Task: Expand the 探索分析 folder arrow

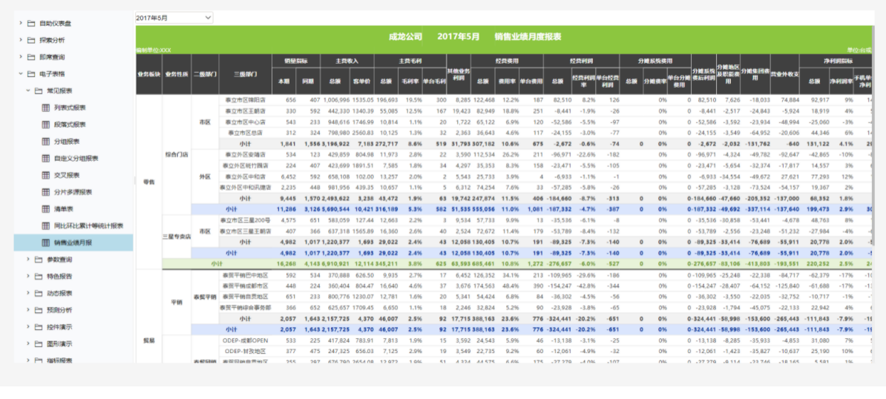Action: pyautogui.click(x=21, y=40)
